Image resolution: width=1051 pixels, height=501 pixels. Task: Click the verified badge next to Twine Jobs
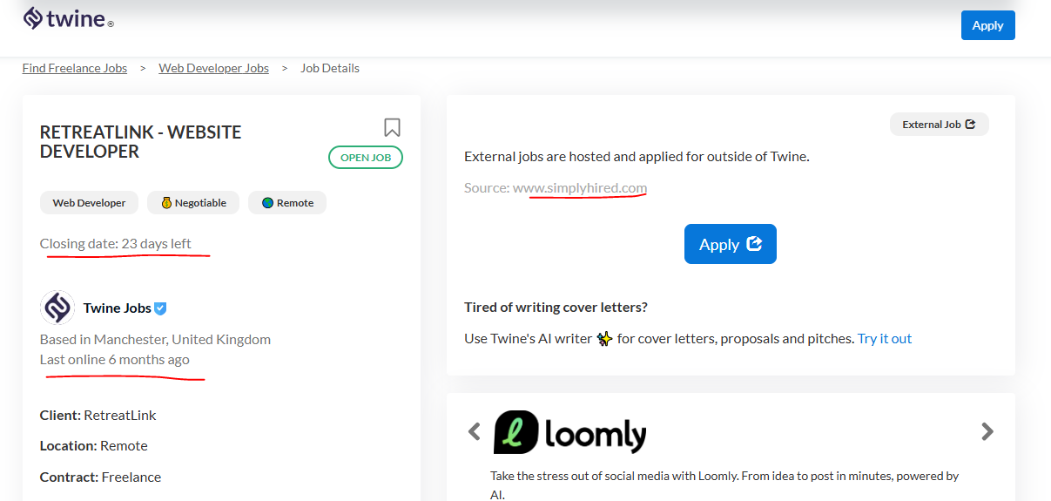[x=160, y=308]
